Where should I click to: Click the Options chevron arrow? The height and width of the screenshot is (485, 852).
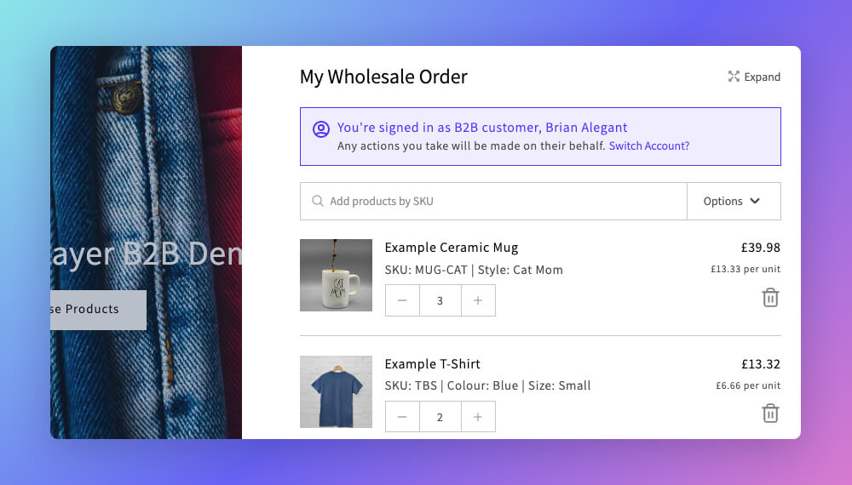point(755,202)
